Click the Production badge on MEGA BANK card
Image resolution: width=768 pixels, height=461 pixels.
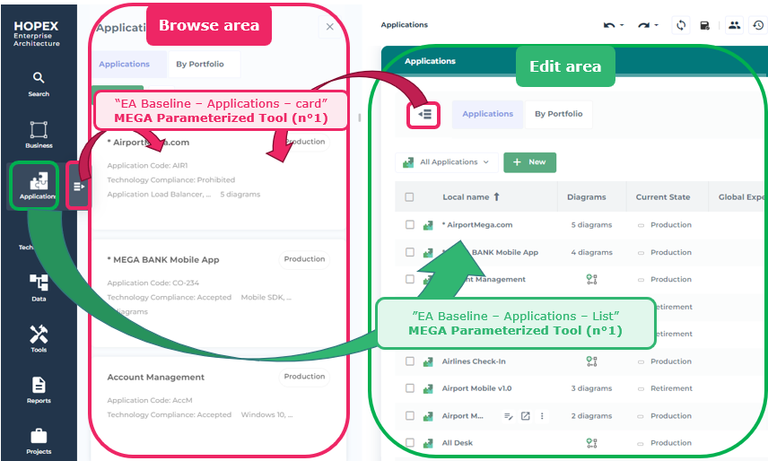[304, 259]
